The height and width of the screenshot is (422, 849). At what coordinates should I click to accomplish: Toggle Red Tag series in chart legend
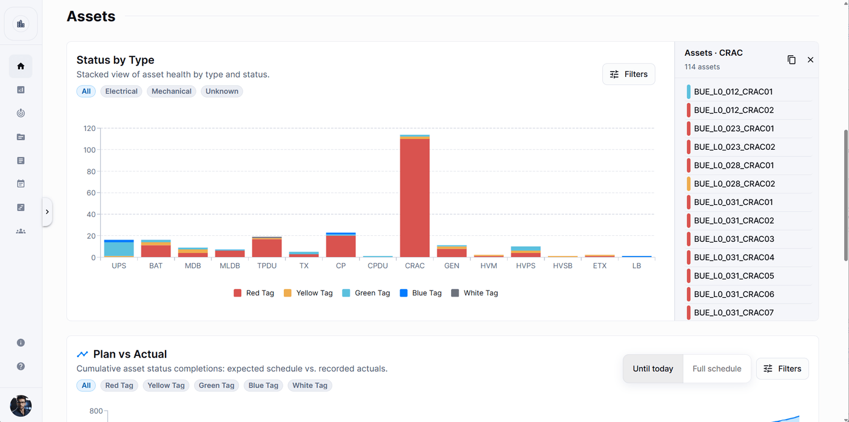[254, 293]
